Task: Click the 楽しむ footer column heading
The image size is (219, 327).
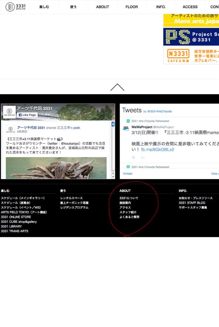Action: 5,191
